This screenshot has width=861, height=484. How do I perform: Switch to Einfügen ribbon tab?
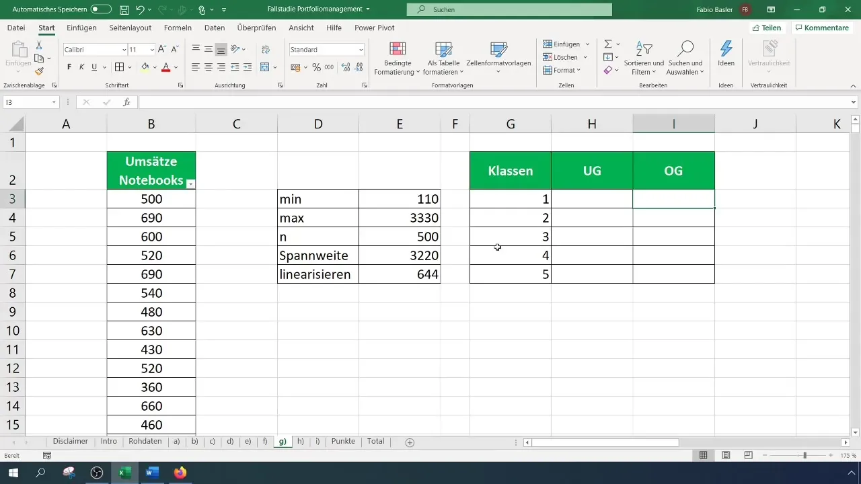click(x=81, y=28)
